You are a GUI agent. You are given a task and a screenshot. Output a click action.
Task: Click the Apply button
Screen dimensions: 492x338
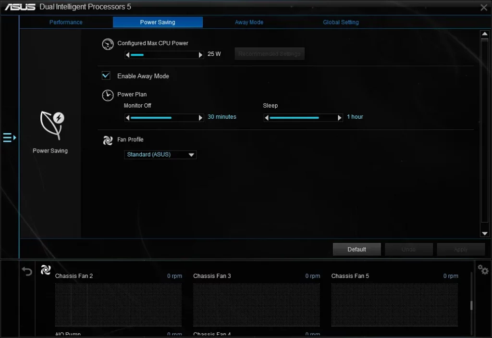[x=461, y=249]
